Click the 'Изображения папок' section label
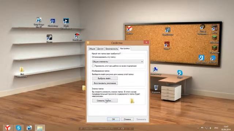The height and width of the screenshot is (131, 234). pos(101,71)
